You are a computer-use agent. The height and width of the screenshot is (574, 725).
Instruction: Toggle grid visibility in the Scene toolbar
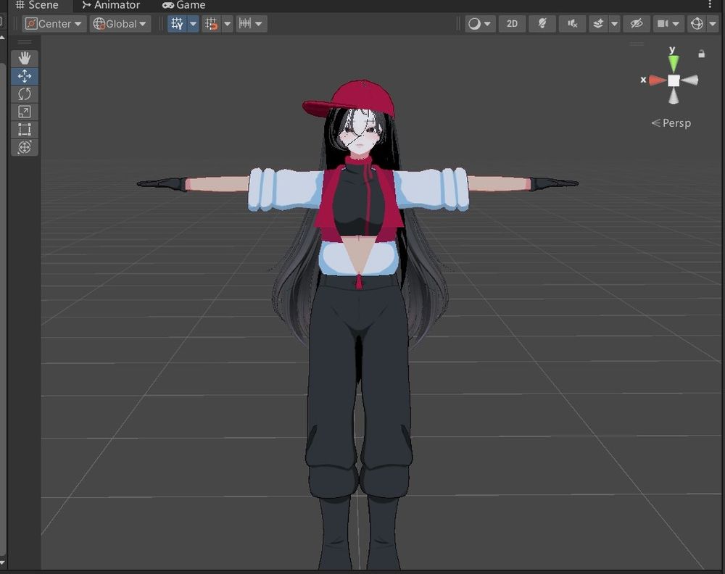coord(177,24)
